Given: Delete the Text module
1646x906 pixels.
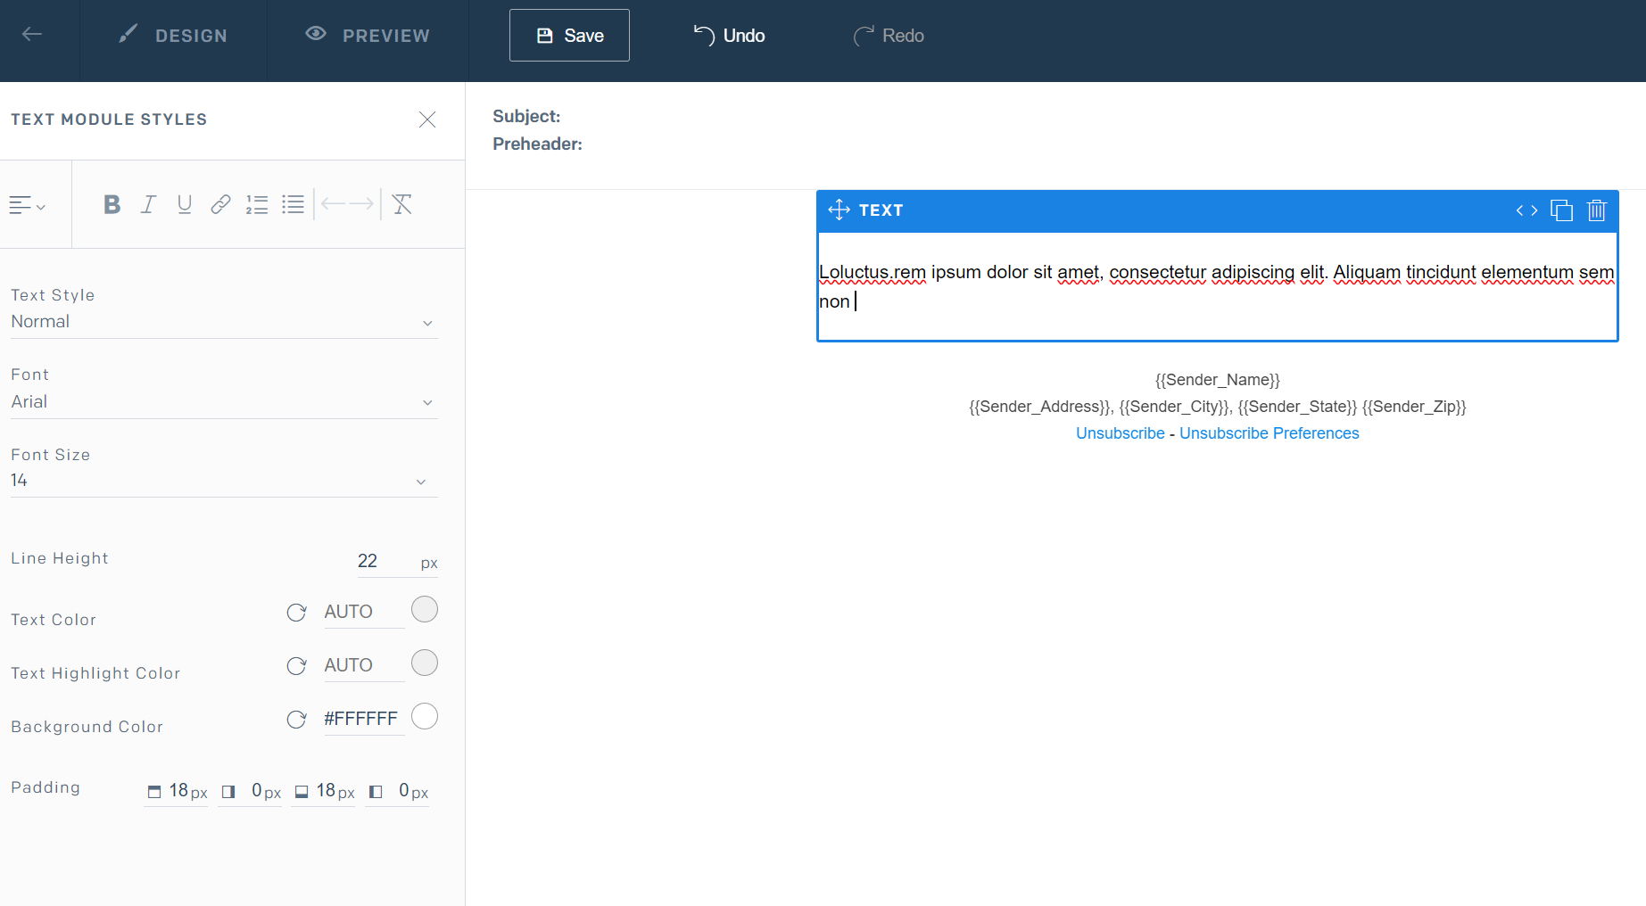Looking at the screenshot, I should point(1597,210).
